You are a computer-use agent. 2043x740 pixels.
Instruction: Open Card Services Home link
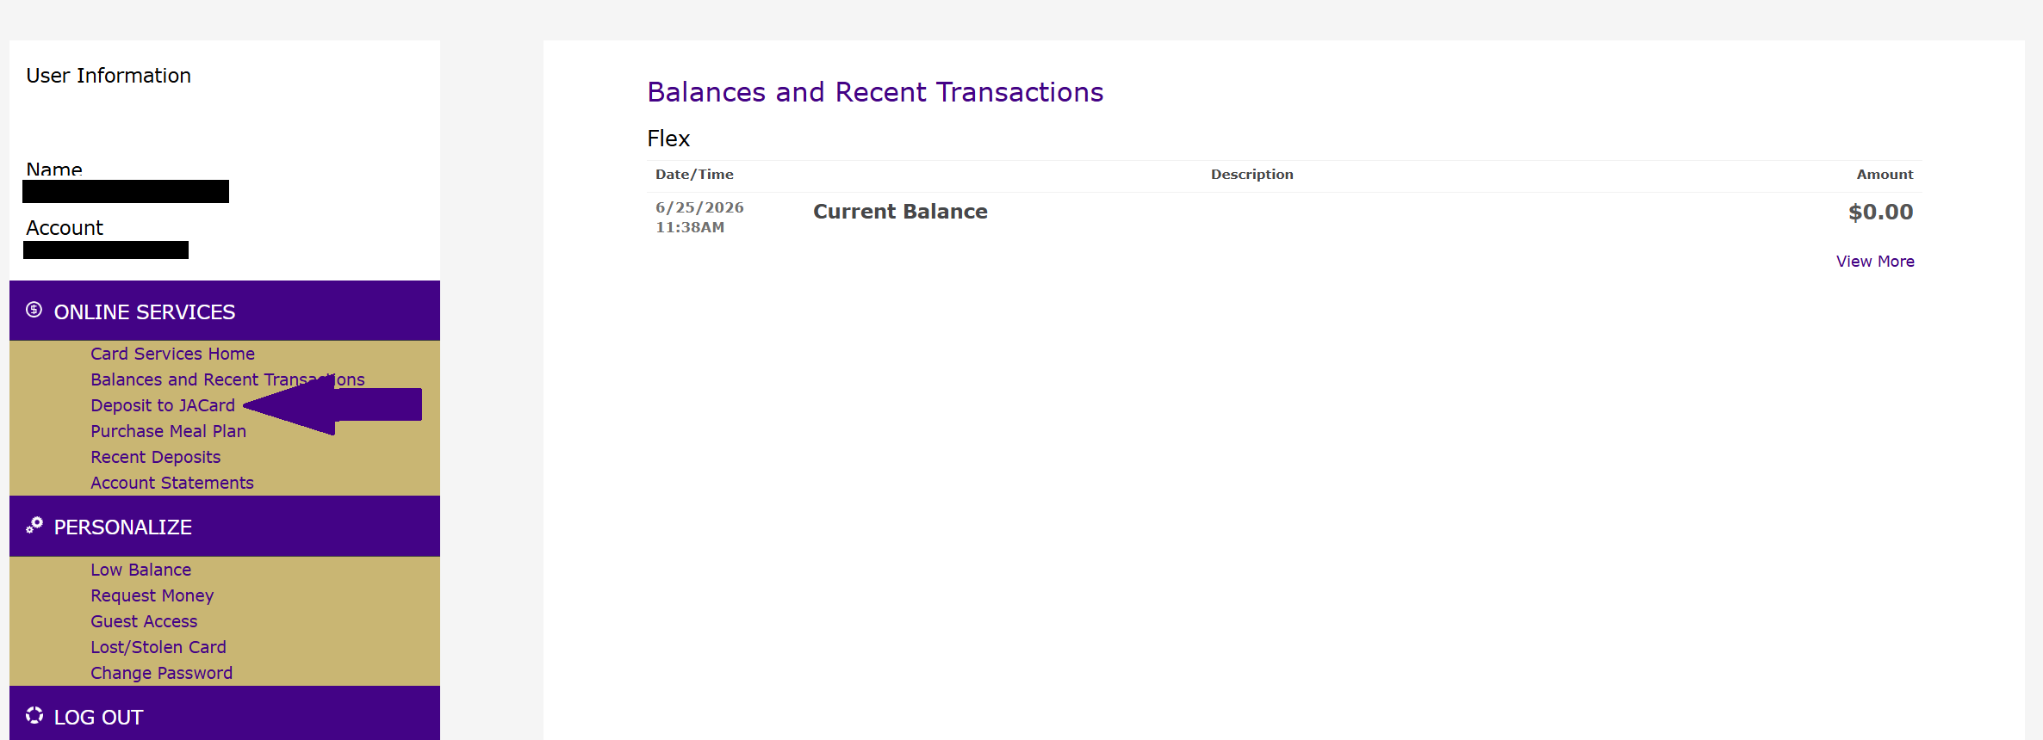click(172, 354)
